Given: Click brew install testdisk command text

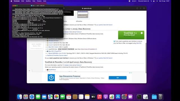Looking at the screenshot, I should (66, 49).
